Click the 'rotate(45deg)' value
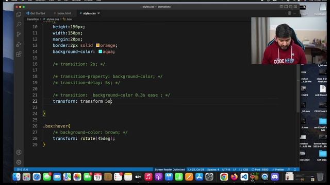Image resolution: width=330 pixels, height=185 pixels. pyautogui.click(x=96, y=138)
